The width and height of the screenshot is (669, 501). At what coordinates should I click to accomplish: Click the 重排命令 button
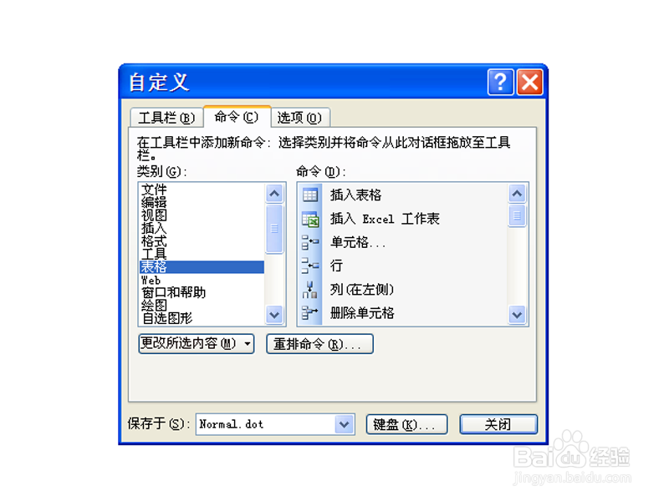click(x=319, y=343)
